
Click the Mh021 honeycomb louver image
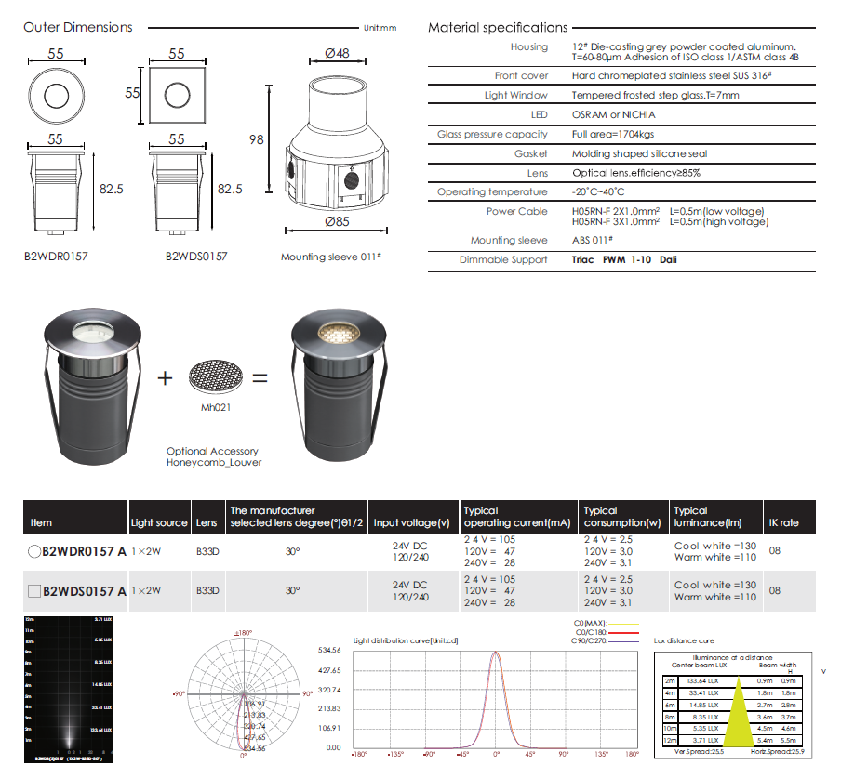214,376
